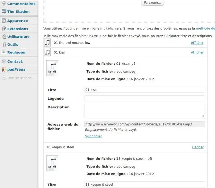This screenshot has height=188, width=215.
Task: Open the Contact menu item
Action: point(15,61)
